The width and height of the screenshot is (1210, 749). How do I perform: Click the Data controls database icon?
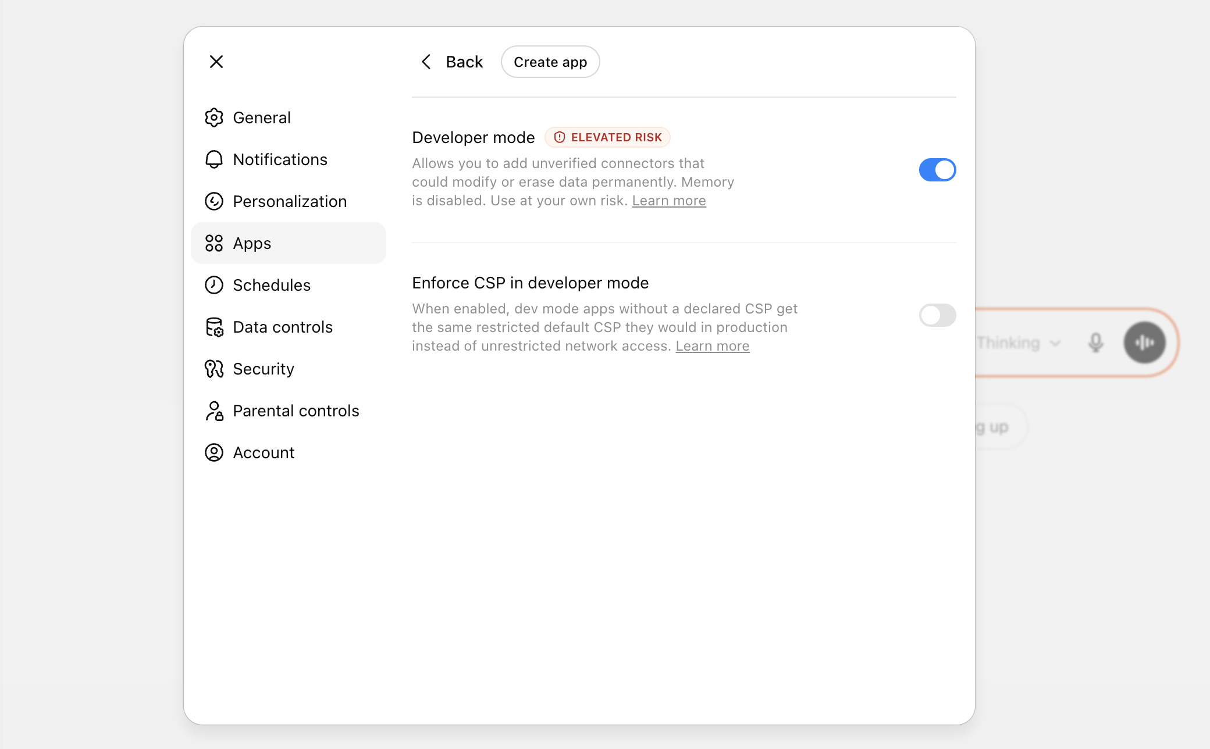[214, 327]
